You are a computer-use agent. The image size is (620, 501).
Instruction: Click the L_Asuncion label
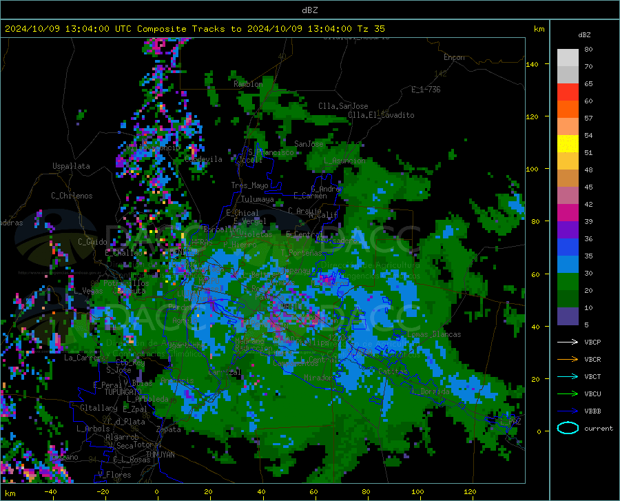coord(345,161)
